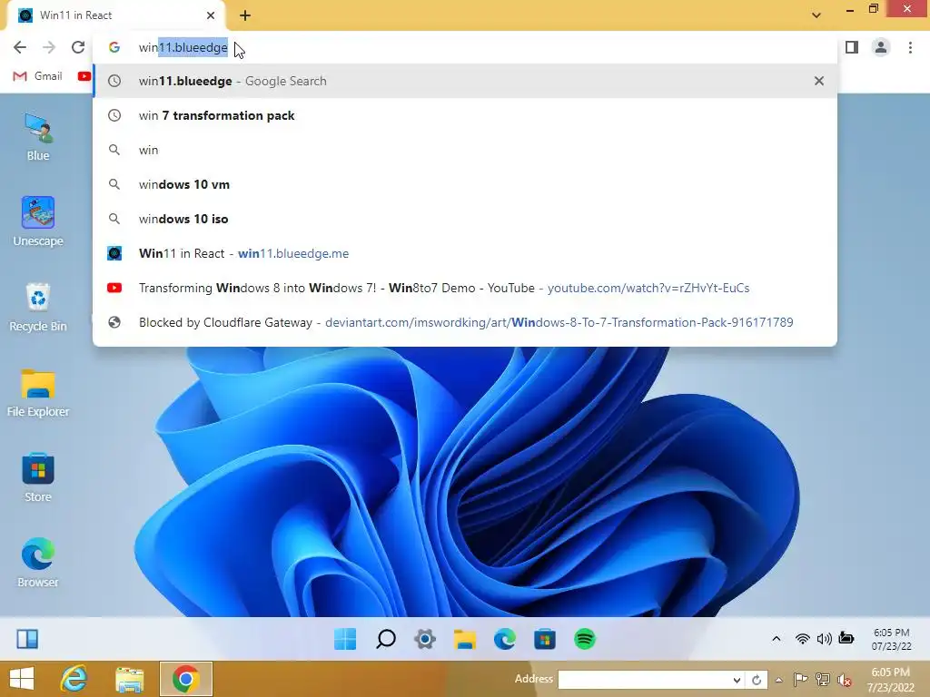
Task: Show hidden host tray icons arrow
Action: point(778,680)
